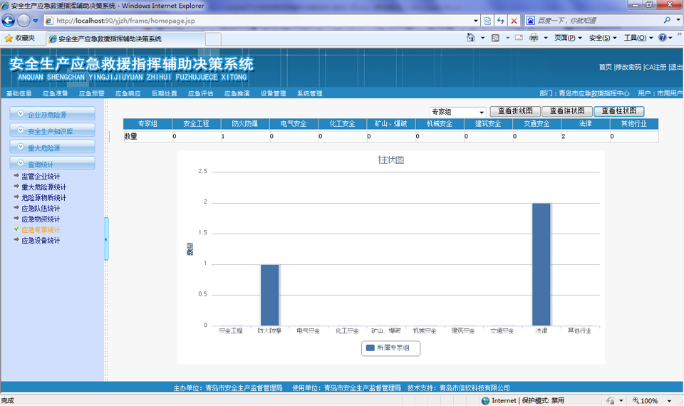Collapse the 查询统计 sidebar section

tap(52, 164)
